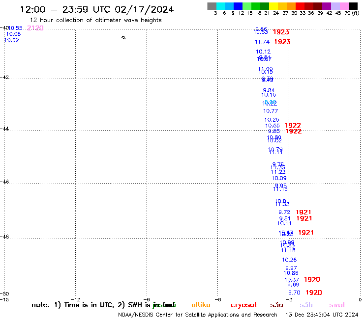Select the yellow swatch in the color scale
Image resolution: width=364 pixels, height=319 pixels.
273,6
